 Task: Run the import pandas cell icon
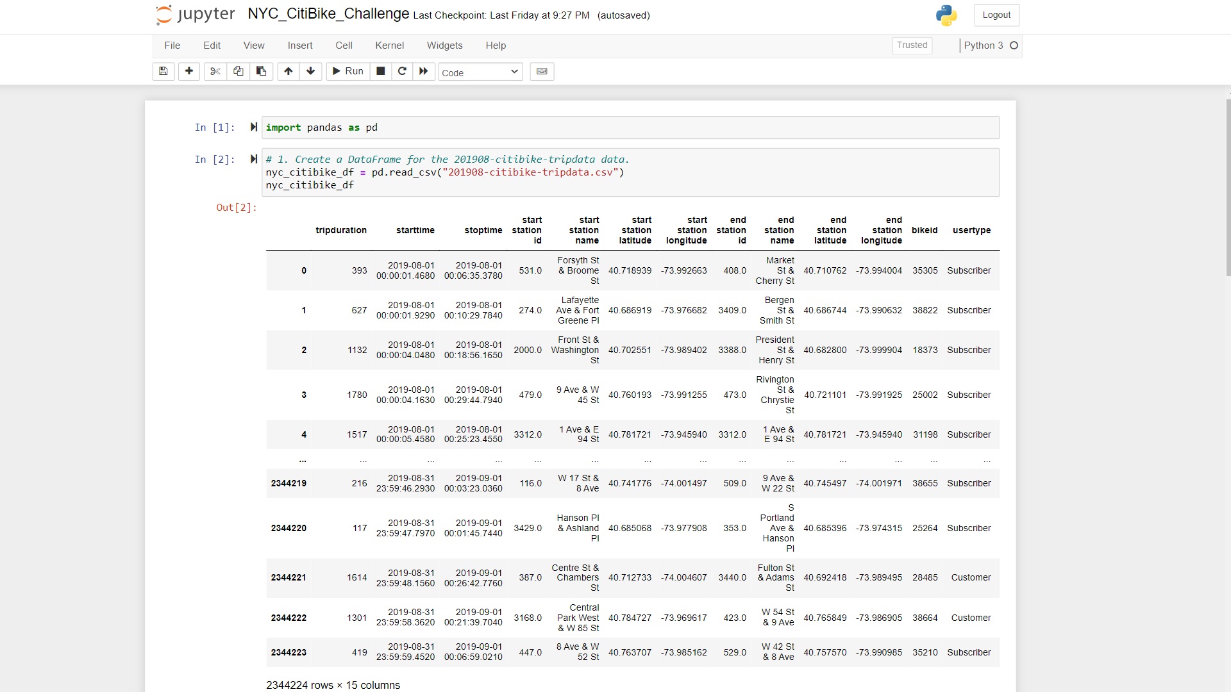click(x=254, y=128)
